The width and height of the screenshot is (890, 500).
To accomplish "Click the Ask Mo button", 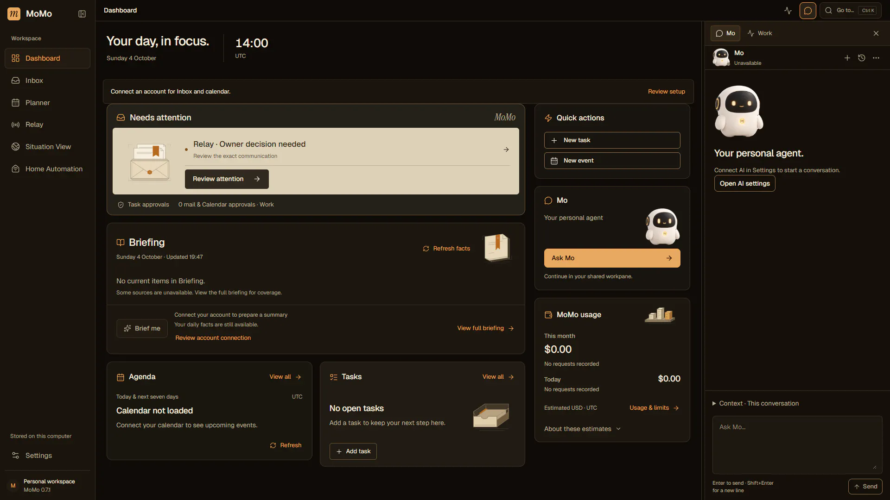I will [612, 258].
